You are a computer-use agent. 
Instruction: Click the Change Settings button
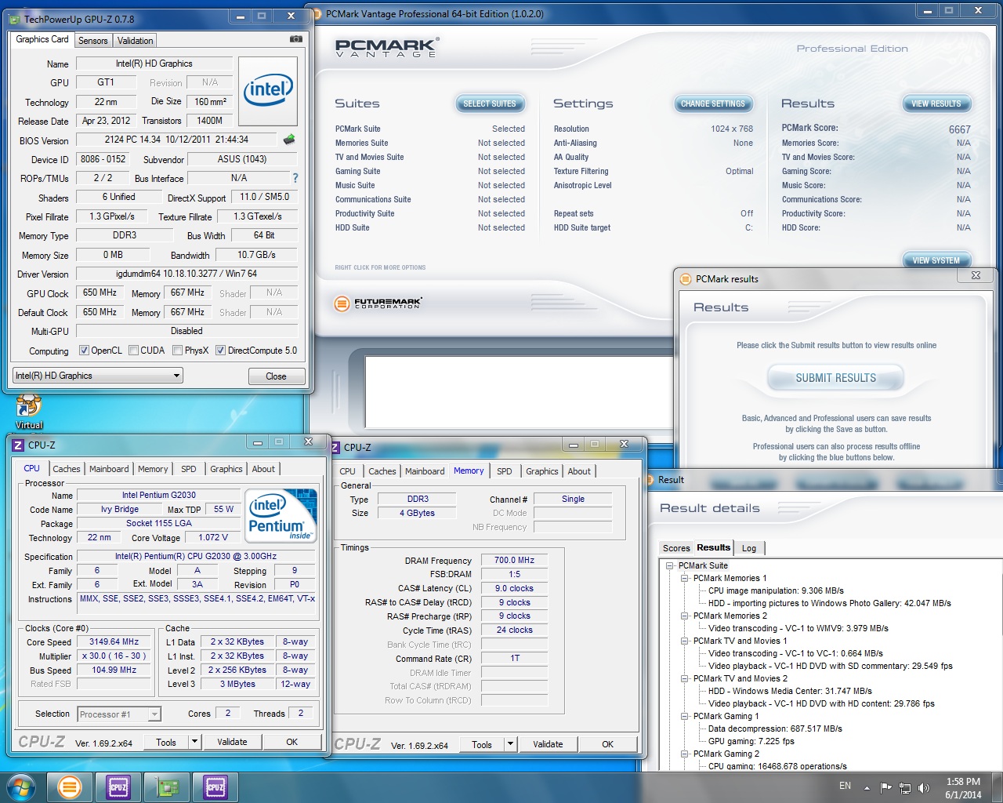tap(713, 104)
